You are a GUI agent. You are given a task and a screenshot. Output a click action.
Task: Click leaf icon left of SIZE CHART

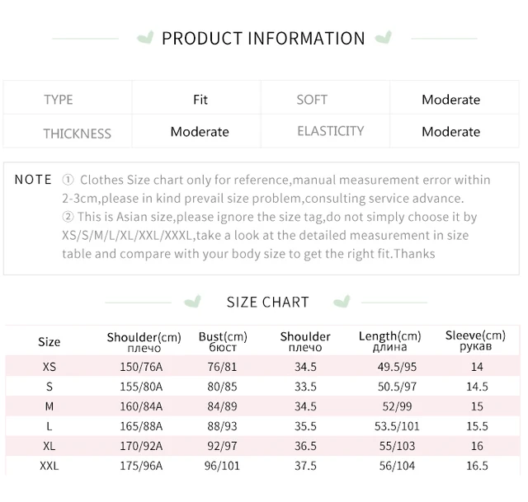click(193, 302)
